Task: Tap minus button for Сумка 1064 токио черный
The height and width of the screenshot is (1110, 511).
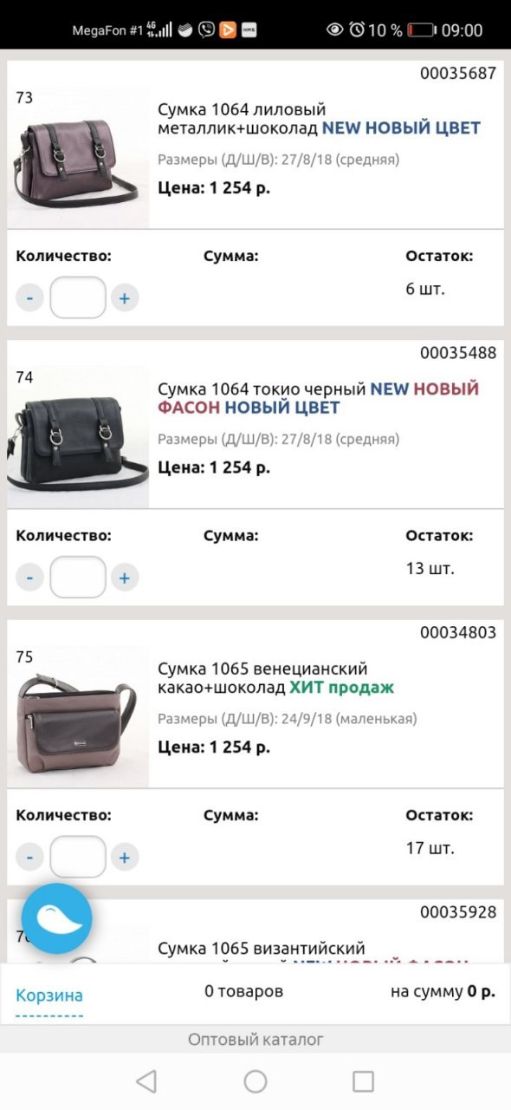Action: [x=29, y=578]
